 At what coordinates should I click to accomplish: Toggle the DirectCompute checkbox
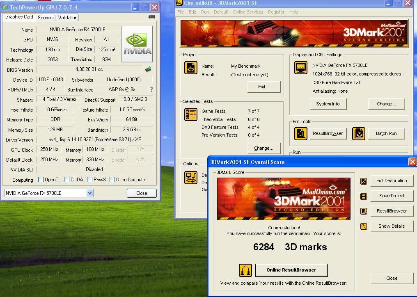(x=112, y=180)
